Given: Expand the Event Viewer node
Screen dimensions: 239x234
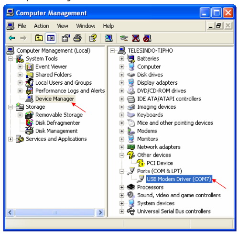Looking at the screenshot, I should point(20,67).
